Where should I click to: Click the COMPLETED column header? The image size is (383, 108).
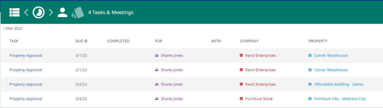118,41
